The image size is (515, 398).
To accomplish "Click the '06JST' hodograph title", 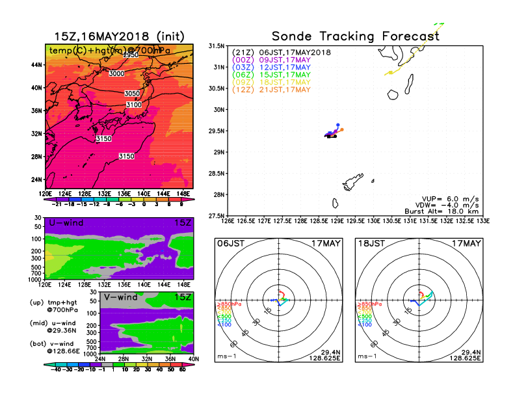I will (x=231, y=244).
